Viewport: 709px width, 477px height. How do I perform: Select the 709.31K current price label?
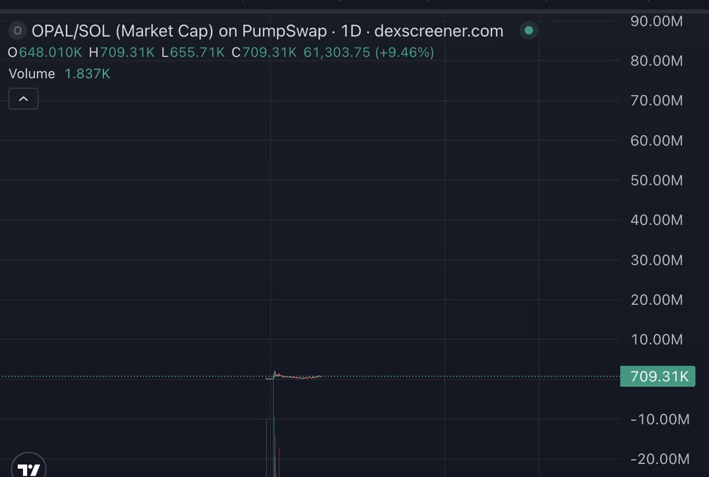tap(658, 376)
